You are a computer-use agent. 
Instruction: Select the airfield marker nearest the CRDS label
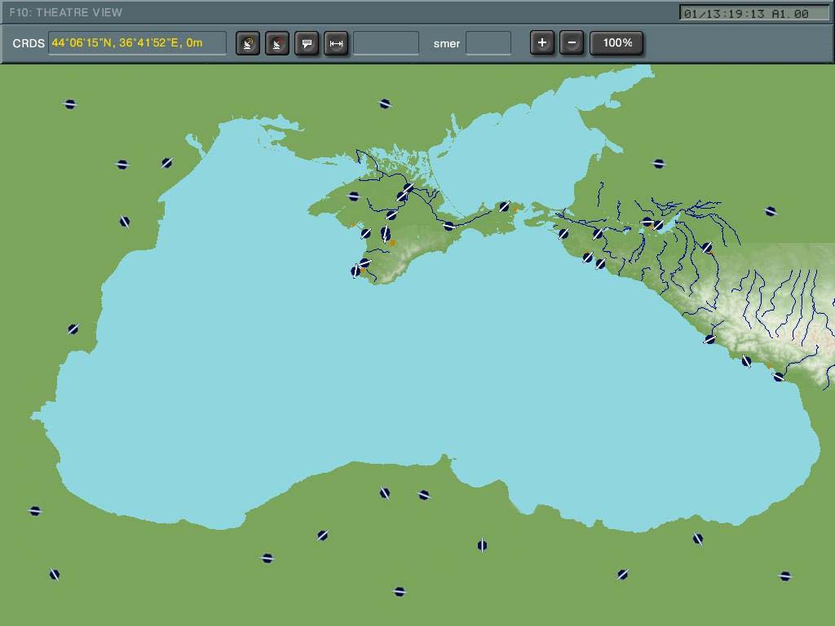70,104
